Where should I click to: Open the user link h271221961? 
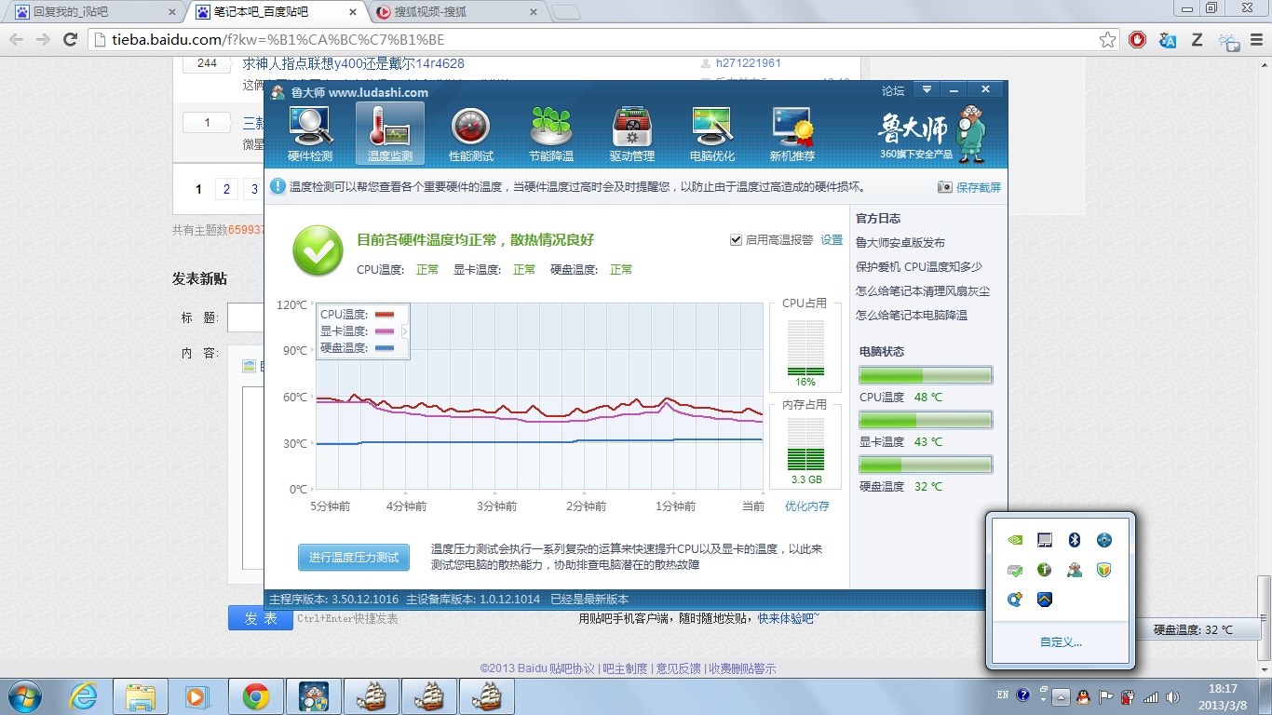(x=749, y=63)
